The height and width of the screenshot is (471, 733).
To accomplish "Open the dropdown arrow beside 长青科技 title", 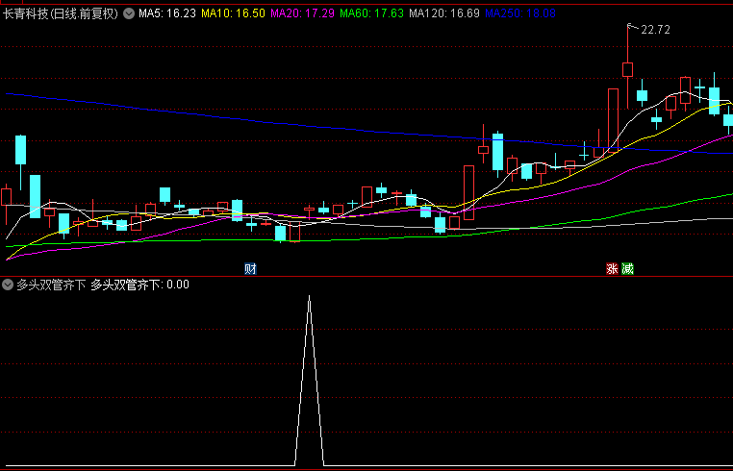I will coord(129,13).
